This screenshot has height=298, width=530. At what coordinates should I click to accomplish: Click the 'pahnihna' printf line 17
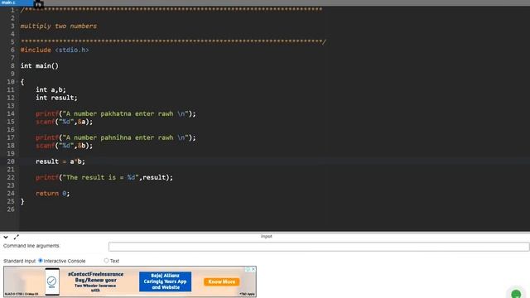pyautogui.click(x=116, y=138)
